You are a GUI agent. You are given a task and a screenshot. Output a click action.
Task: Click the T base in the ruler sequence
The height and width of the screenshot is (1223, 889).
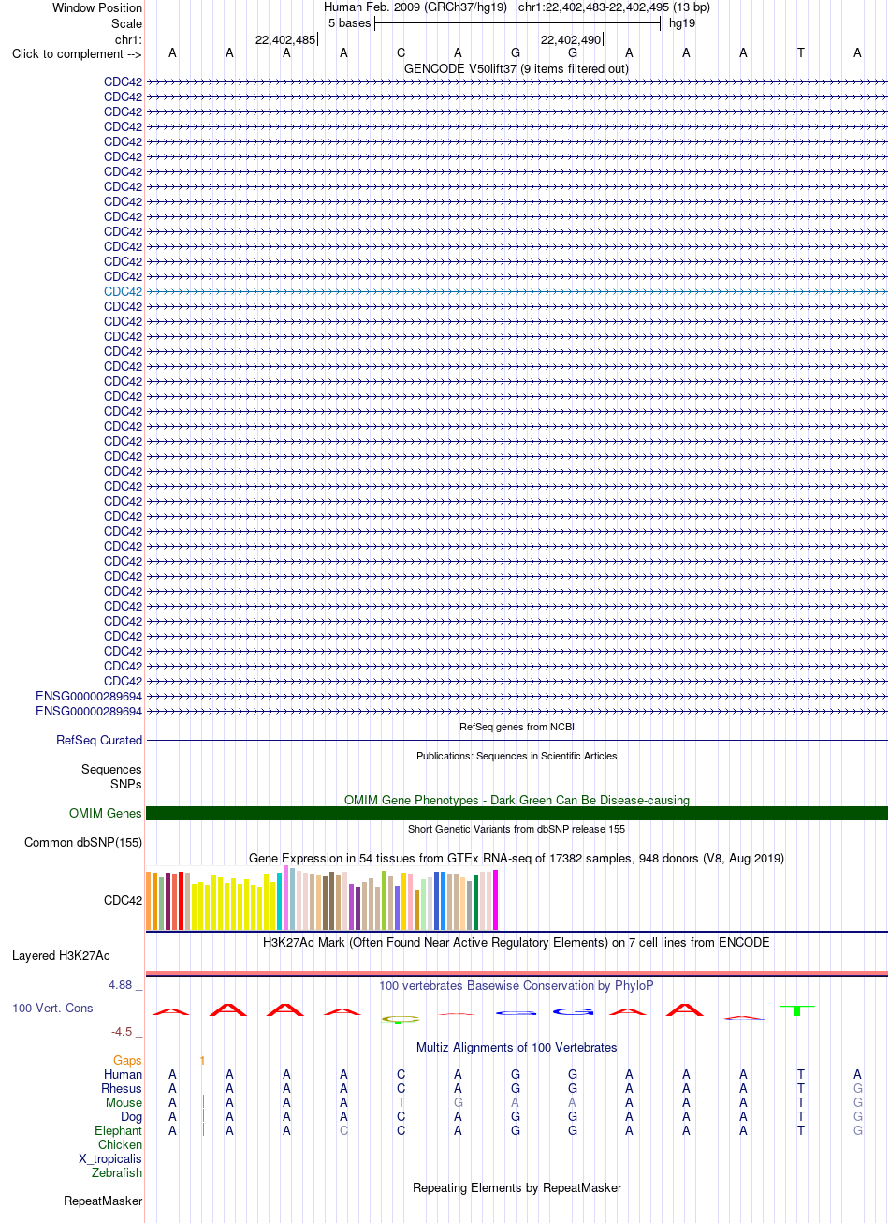pos(800,53)
